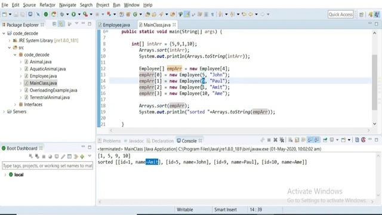Click the editor vertical scrollbar thumb

(x=374, y=82)
